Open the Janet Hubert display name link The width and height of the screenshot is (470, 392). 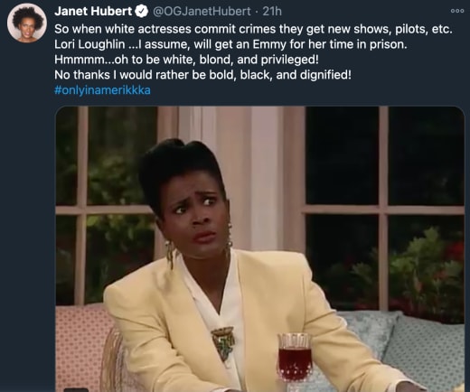pyautogui.click(x=93, y=12)
